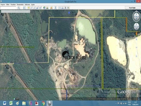The height and width of the screenshot is (106, 141).
Task: Open the Paint app from the taskbar
Action: [17, 103]
